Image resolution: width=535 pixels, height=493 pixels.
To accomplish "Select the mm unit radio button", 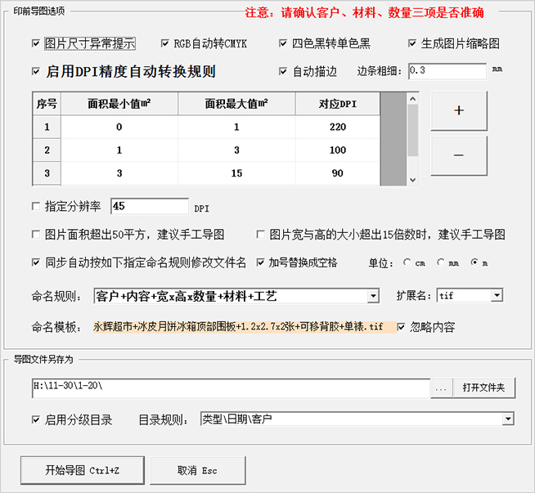I will 442,263.
